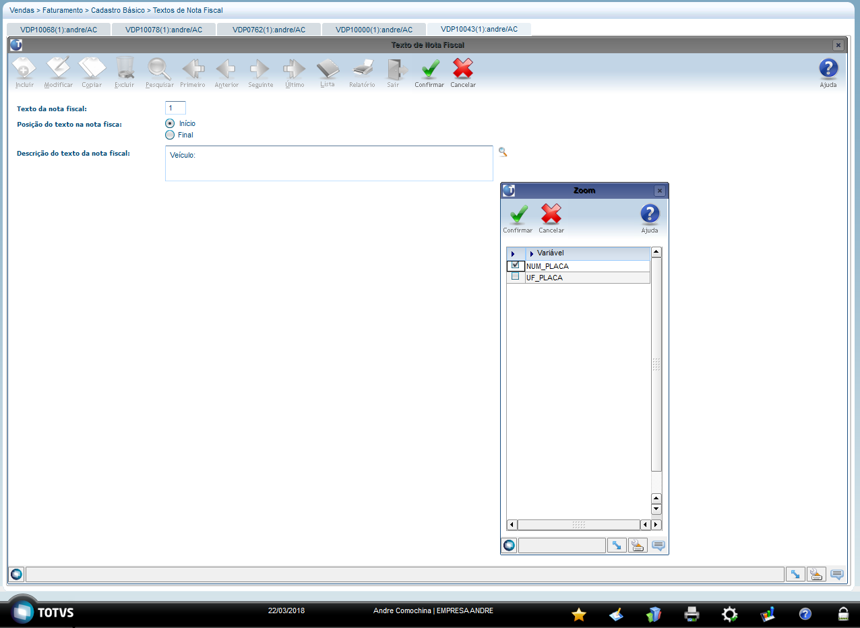Click Texto da nota fiscal number field
The width and height of the screenshot is (860, 628).
pos(175,108)
